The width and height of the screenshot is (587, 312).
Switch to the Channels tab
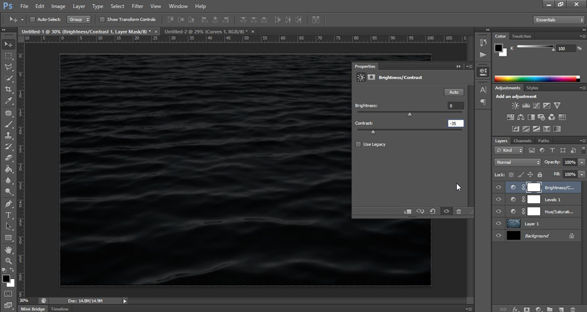(523, 141)
